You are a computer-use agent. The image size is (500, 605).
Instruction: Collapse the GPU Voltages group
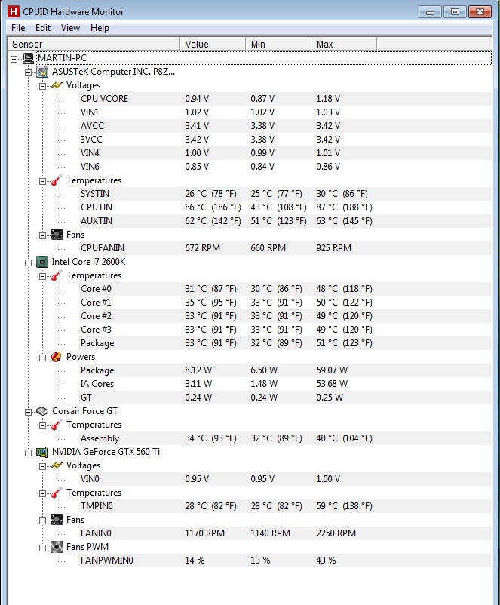click(42, 466)
